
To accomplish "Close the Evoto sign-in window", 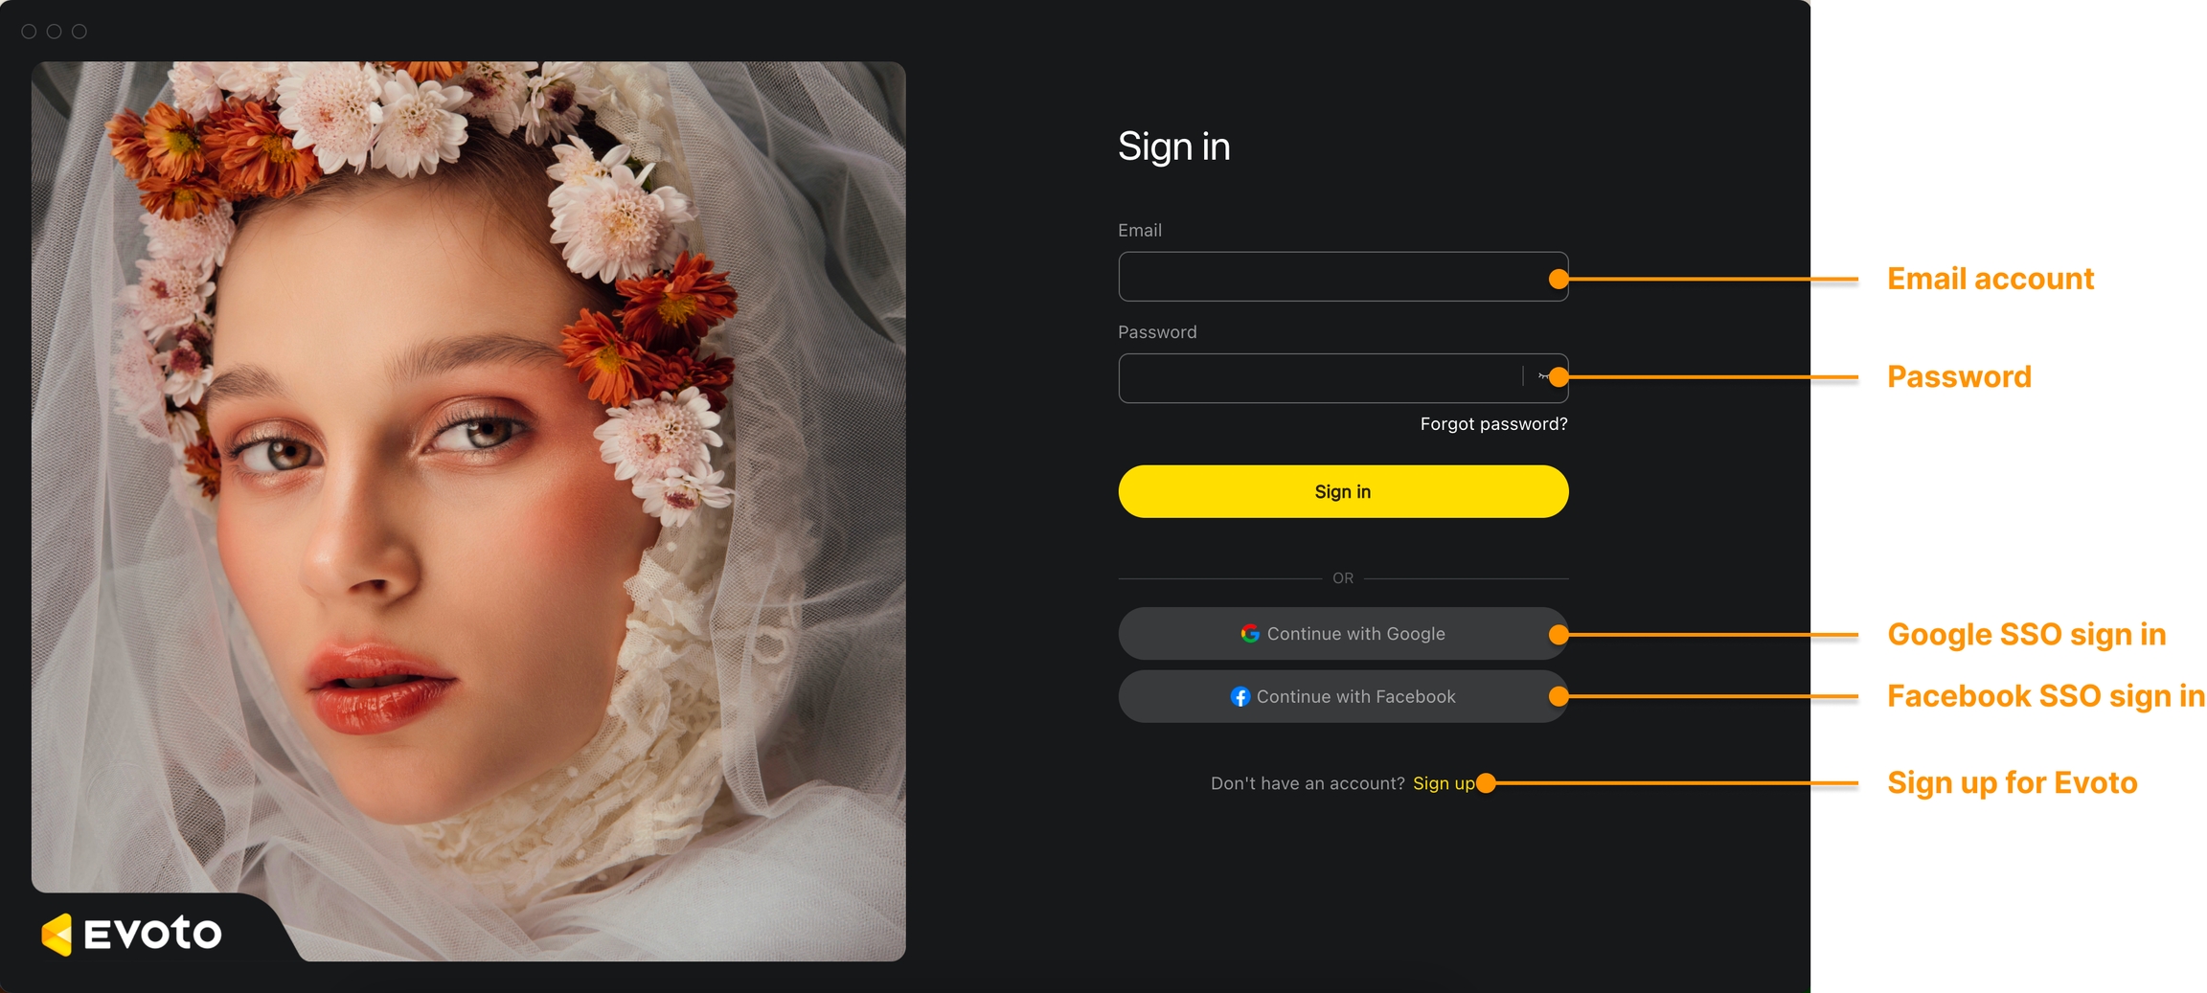I will pos(29,32).
